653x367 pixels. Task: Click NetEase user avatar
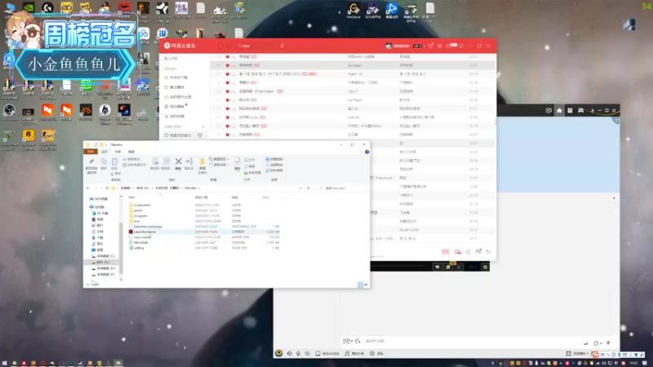[x=389, y=46]
